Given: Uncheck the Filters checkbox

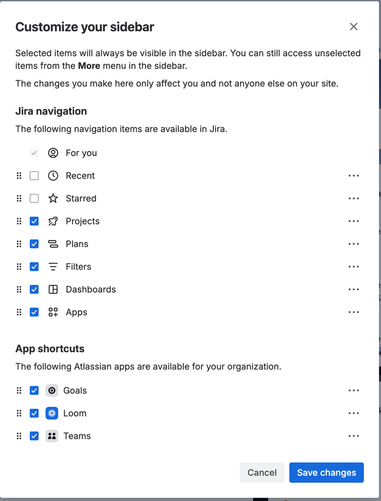Looking at the screenshot, I should (34, 266).
